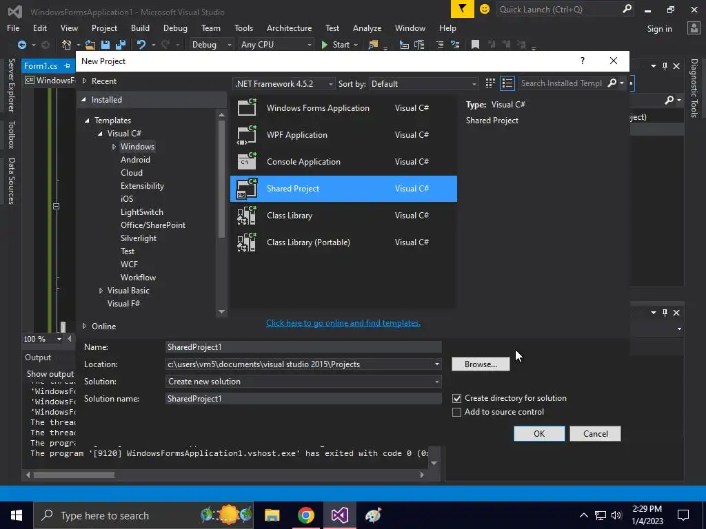This screenshot has height=529, width=706.
Task: Open the Paint app from the taskbar
Action: [x=373, y=515]
